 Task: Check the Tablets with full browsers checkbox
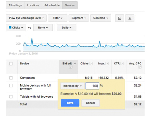(11, 97)
